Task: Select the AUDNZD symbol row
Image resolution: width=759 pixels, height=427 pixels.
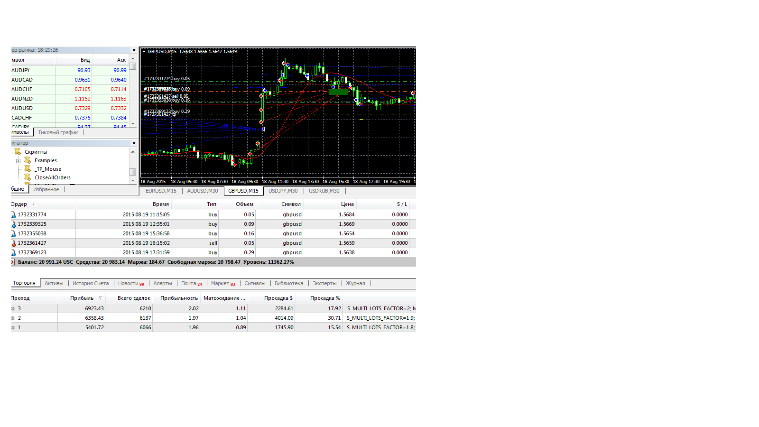Action: (x=70, y=99)
